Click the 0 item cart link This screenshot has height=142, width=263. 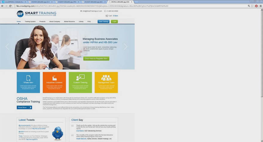tap(115, 16)
